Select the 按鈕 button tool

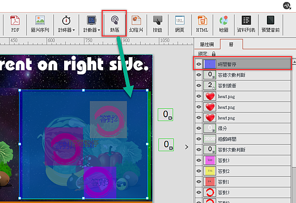[x=157, y=24]
